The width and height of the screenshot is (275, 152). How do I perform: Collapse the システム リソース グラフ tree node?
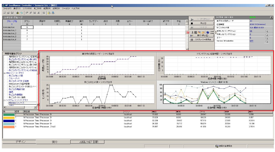[4, 100]
